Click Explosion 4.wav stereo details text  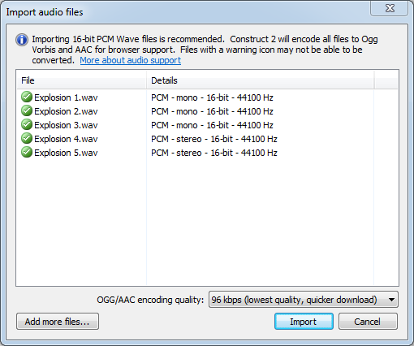[x=214, y=139]
